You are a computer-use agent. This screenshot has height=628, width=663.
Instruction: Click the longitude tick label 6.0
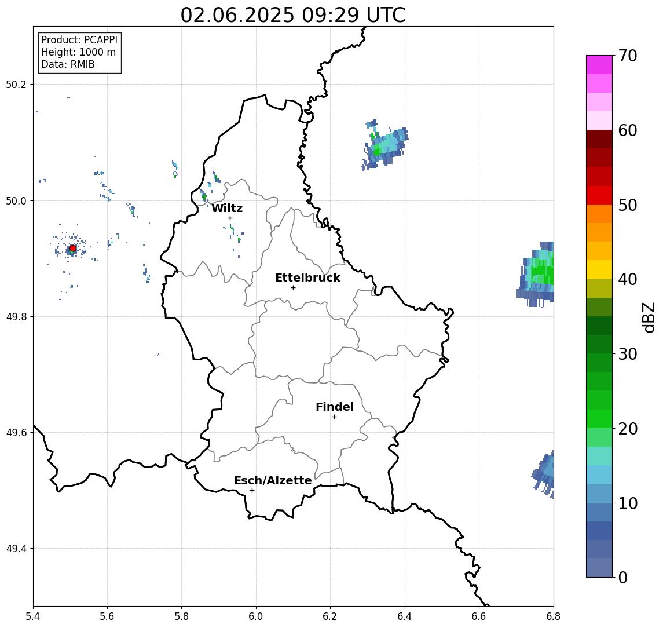(x=256, y=616)
